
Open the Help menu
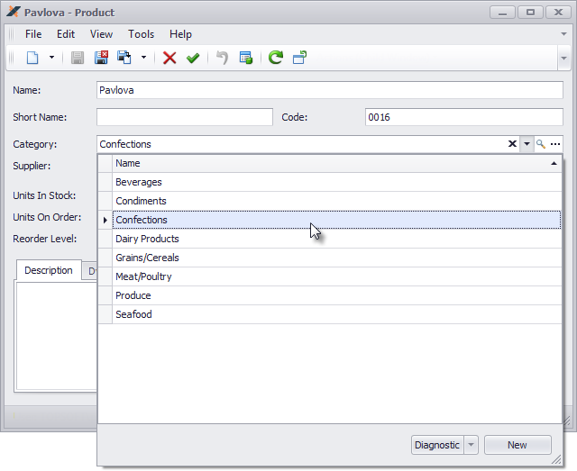coord(180,34)
